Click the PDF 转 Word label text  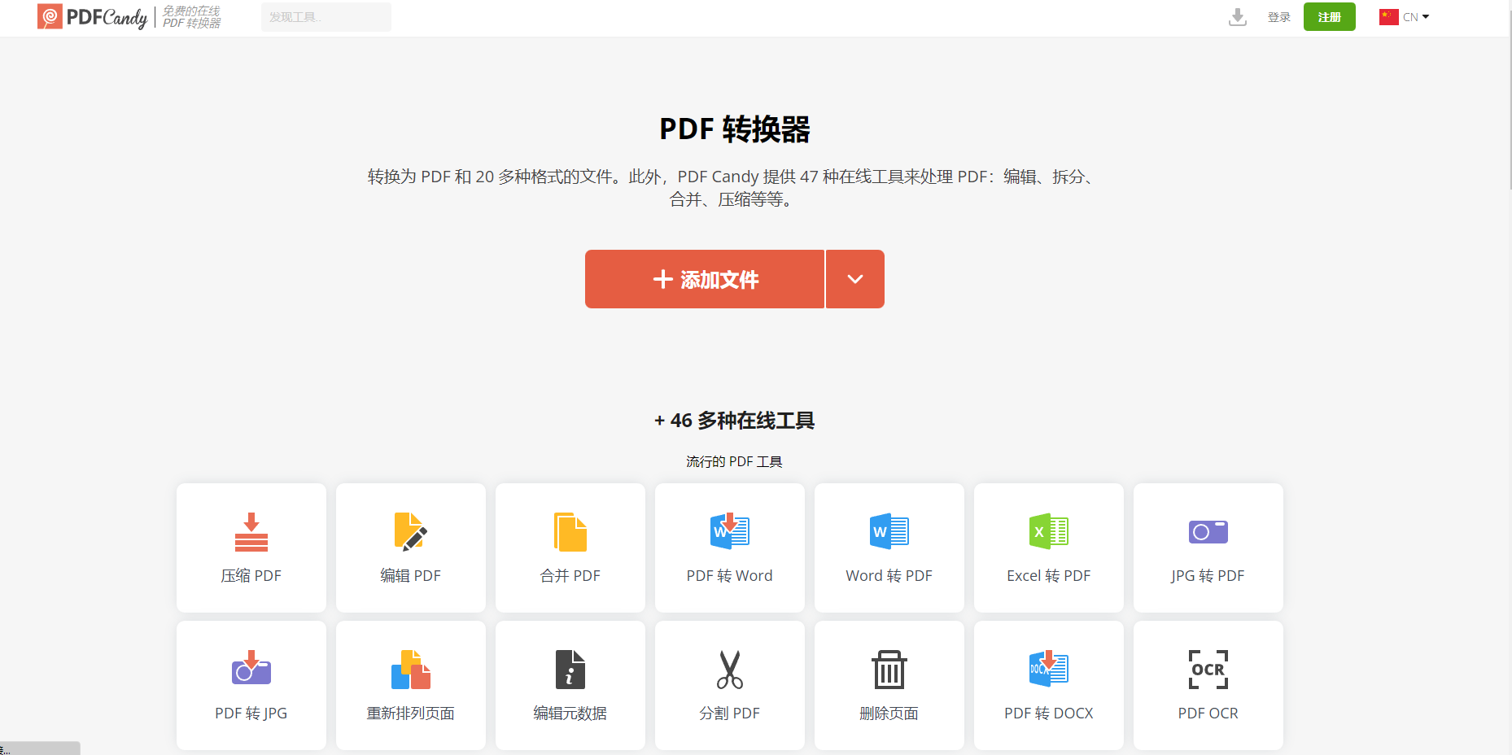pyautogui.click(x=730, y=576)
